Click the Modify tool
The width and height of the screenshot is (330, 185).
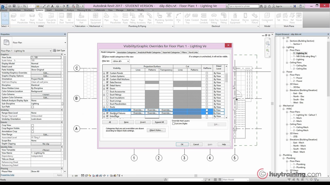point(5,18)
